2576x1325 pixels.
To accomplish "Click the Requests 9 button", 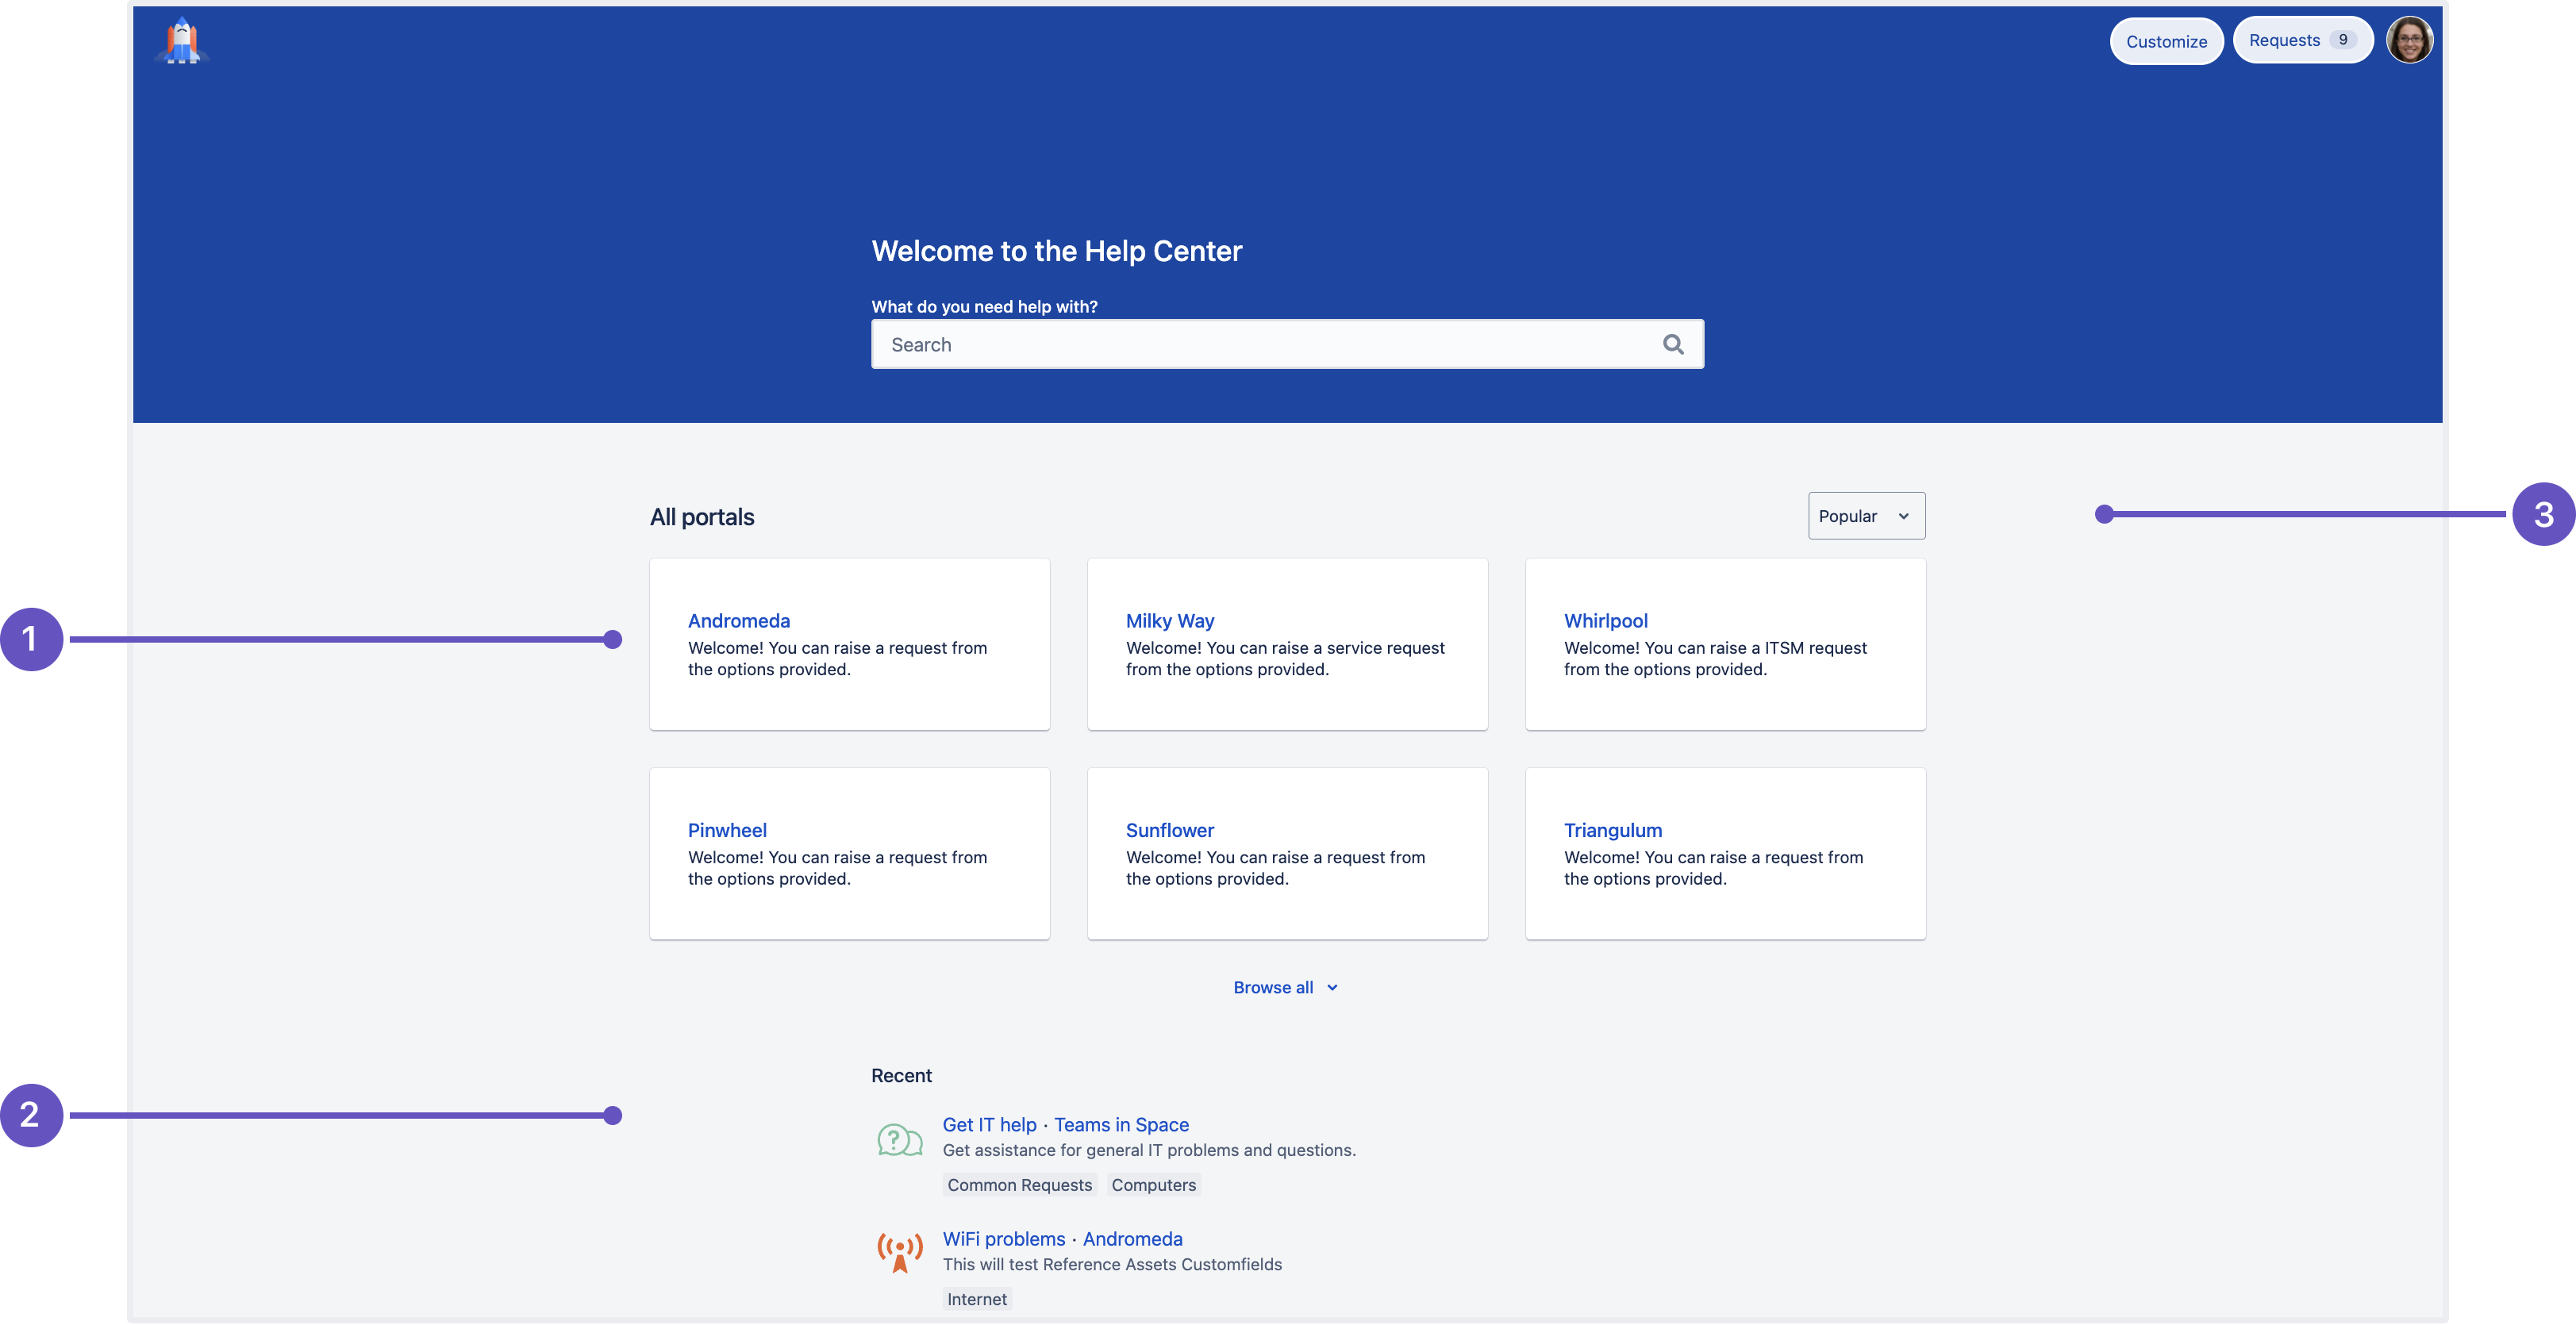I will pyautogui.click(x=2301, y=39).
